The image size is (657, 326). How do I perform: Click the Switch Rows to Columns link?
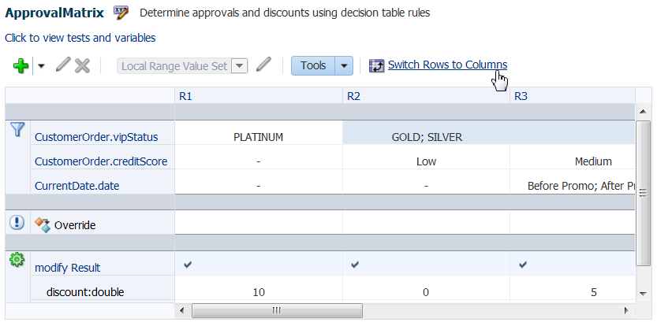447,65
